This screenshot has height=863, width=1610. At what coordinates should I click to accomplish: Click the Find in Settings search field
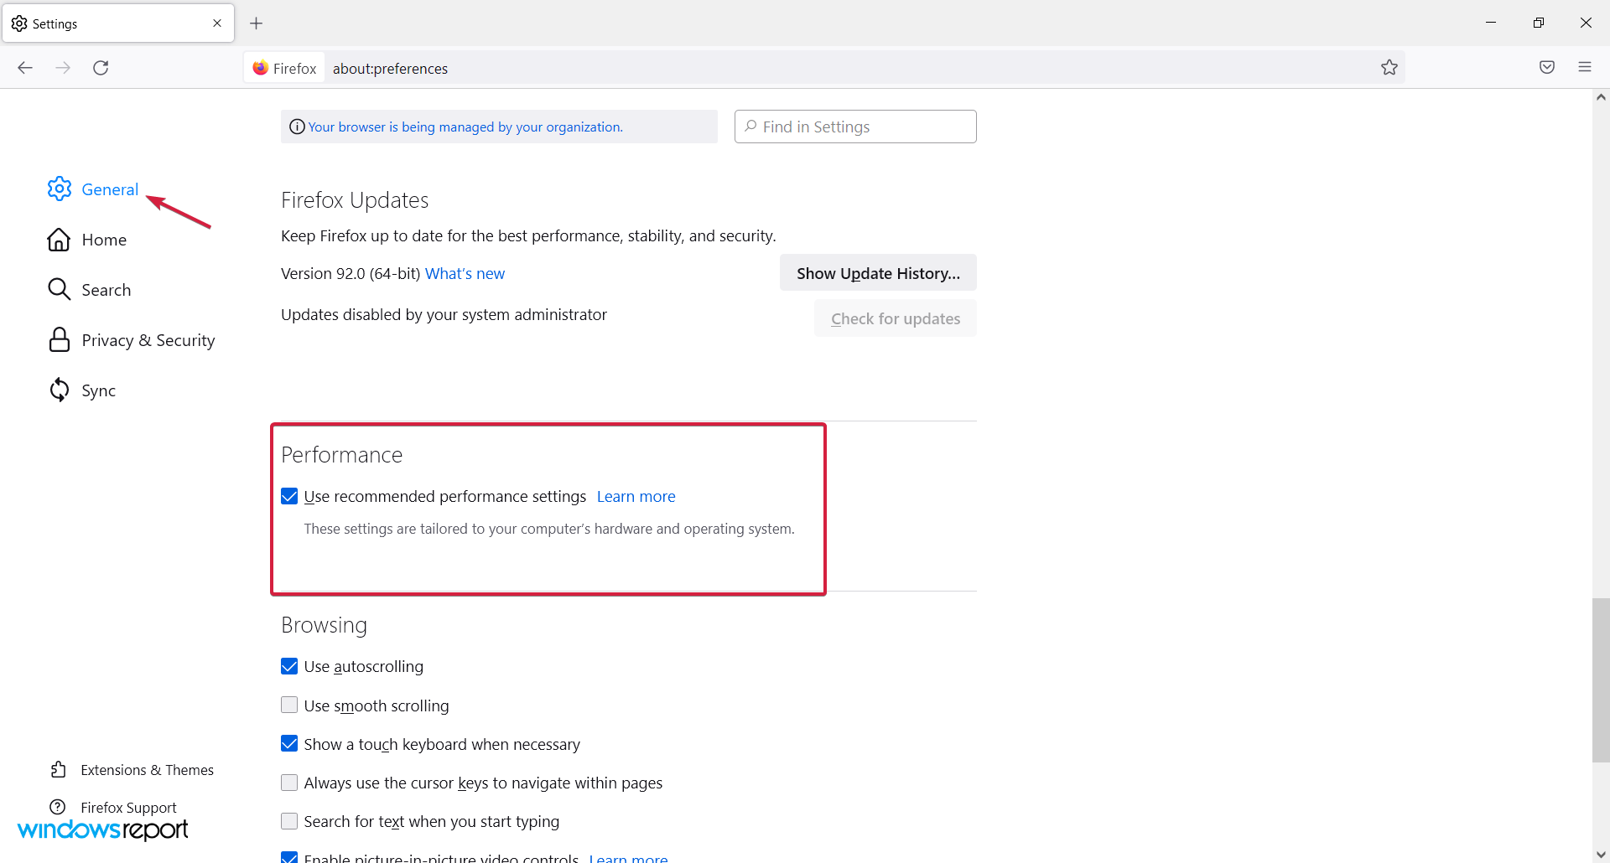pyautogui.click(x=855, y=127)
